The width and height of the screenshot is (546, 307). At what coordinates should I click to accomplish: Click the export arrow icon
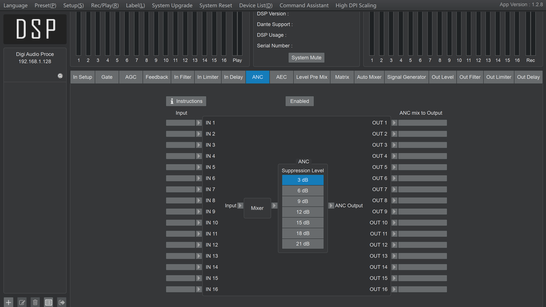[x=62, y=302]
